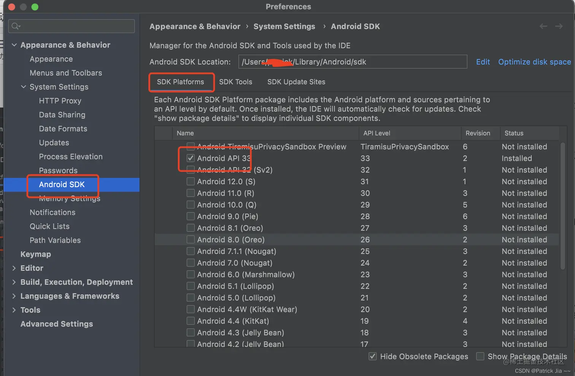Select HTTP Proxy settings
Image resolution: width=575 pixels, height=376 pixels.
(60, 101)
